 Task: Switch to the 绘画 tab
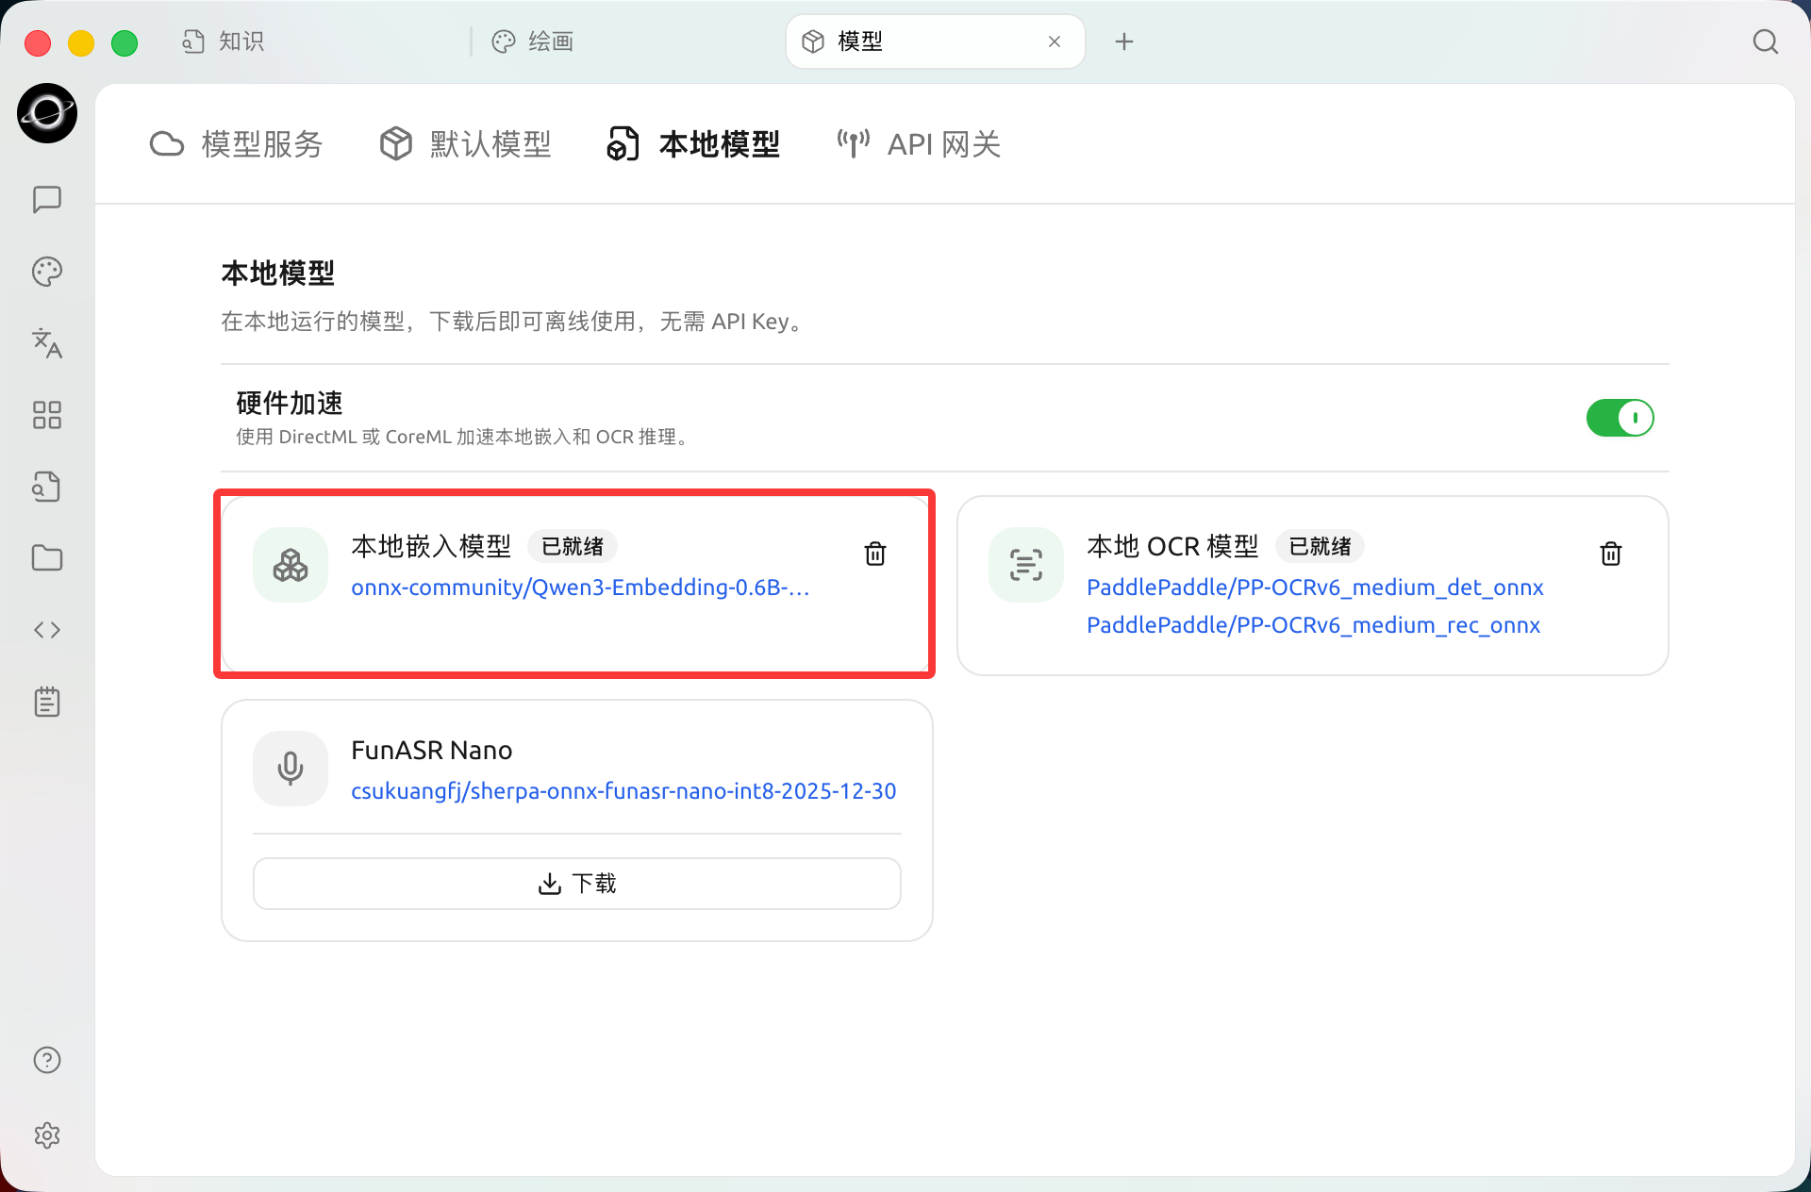click(x=533, y=41)
